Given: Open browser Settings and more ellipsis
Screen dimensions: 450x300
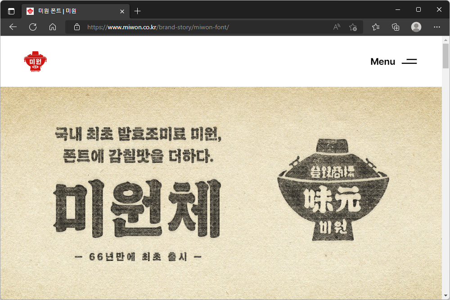Looking at the screenshot, I should tap(437, 27).
